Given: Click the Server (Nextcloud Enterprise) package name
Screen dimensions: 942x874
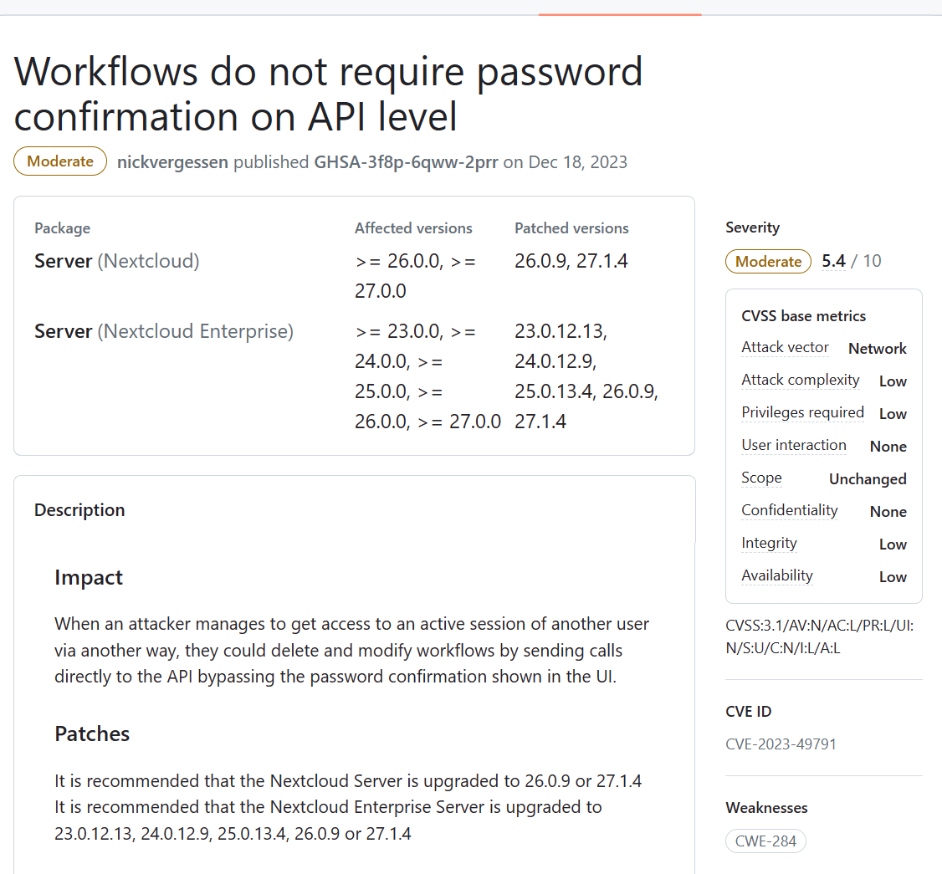Looking at the screenshot, I should 163,331.
